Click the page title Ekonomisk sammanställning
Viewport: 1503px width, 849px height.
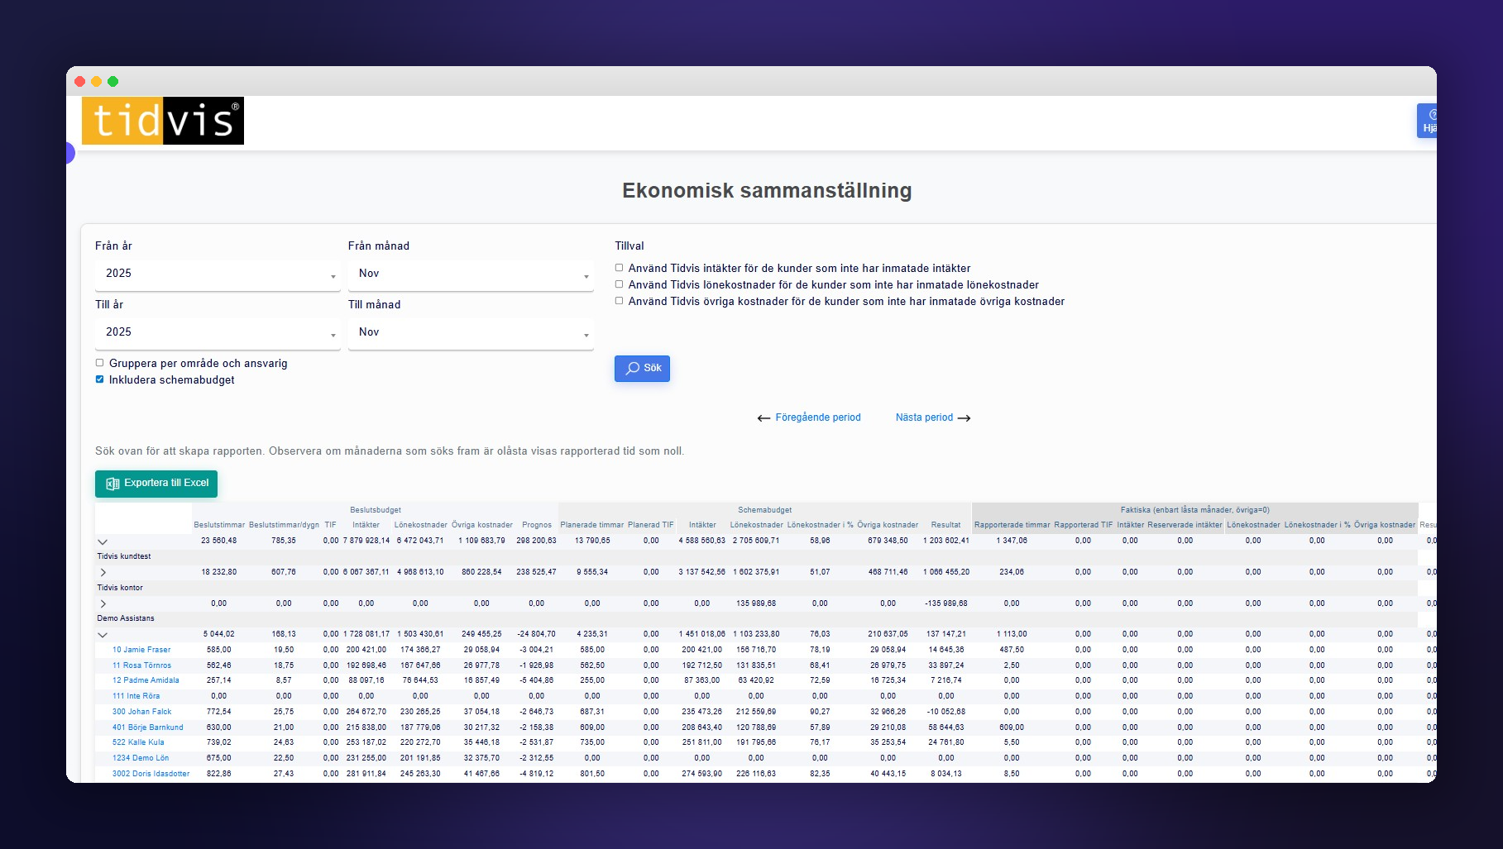coord(767,191)
